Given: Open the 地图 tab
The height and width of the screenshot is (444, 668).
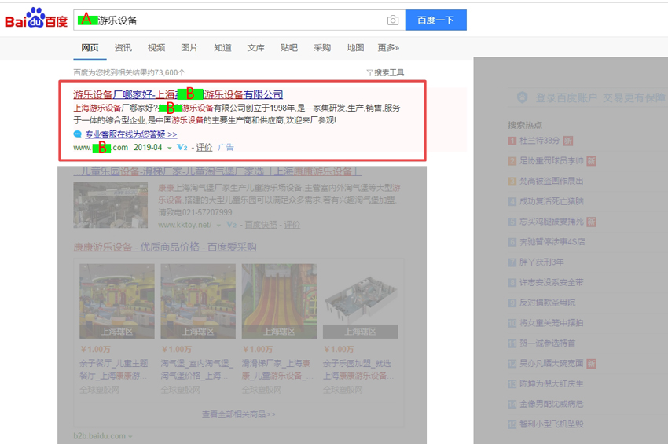Looking at the screenshot, I should point(356,48).
